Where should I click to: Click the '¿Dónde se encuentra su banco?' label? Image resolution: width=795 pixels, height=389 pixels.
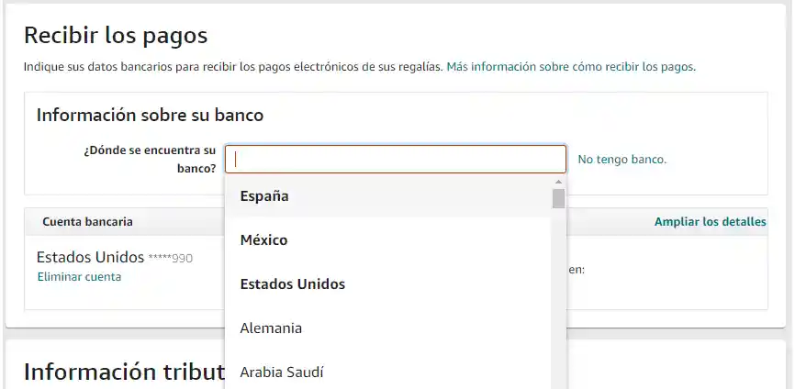[150, 159]
